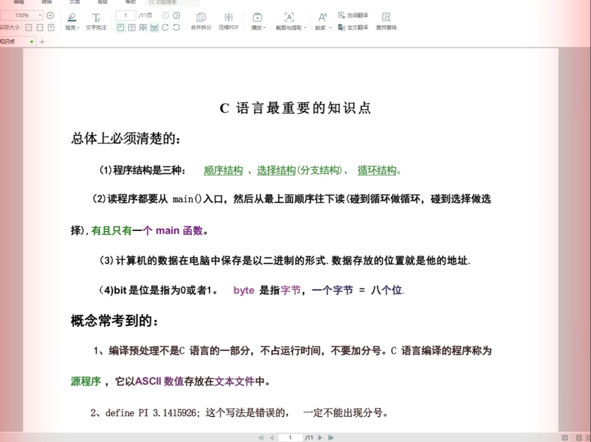Open a new tab with plus button
591x442 pixels.
tap(42, 41)
